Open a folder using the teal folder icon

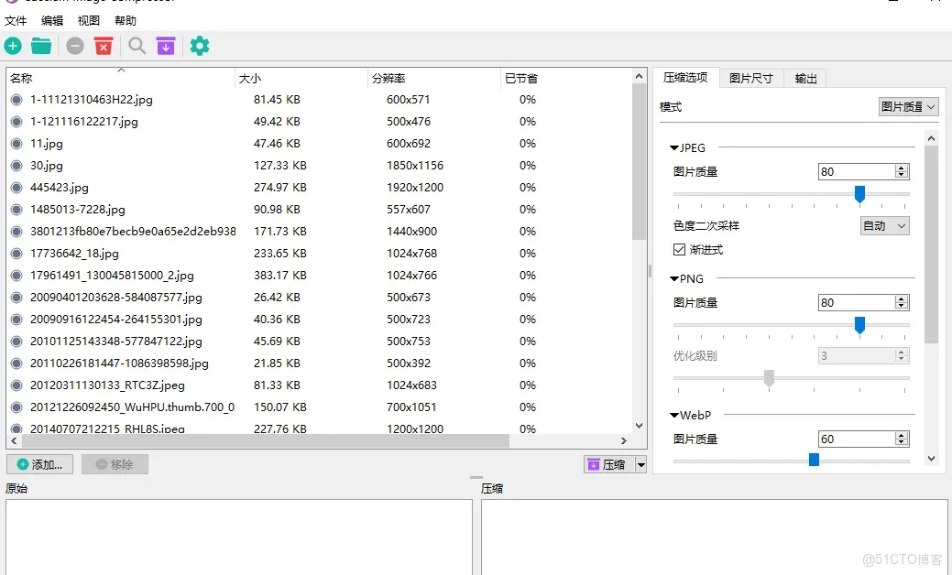(40, 45)
